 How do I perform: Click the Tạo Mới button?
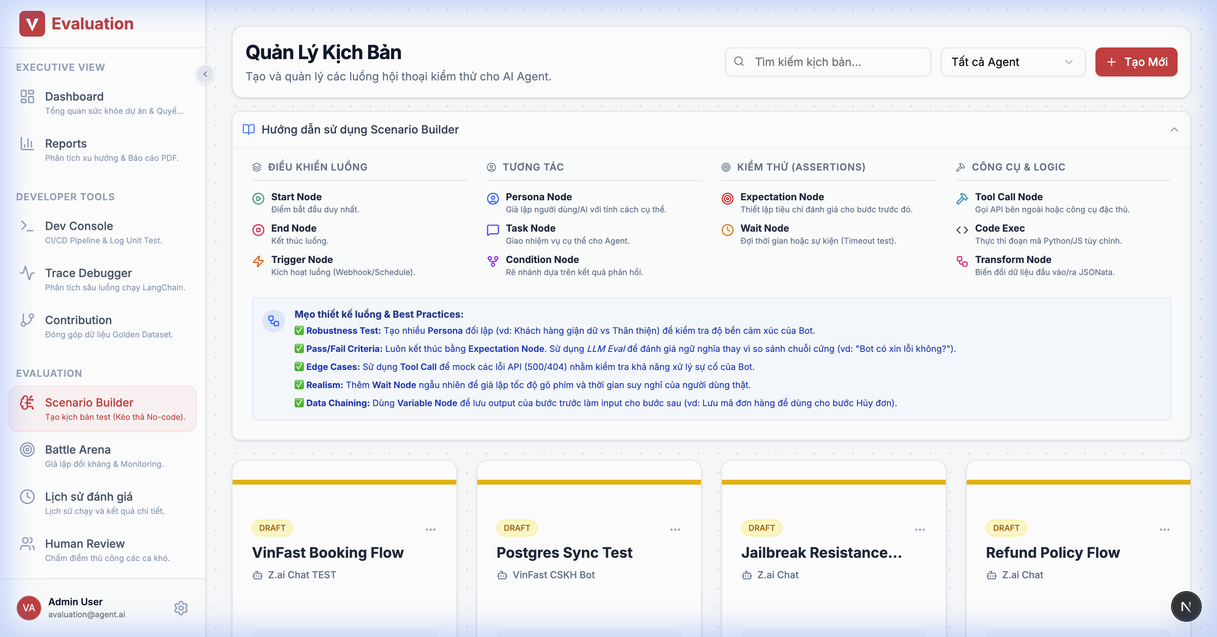1136,62
